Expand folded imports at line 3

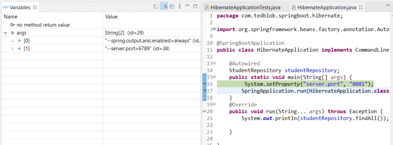tap(214, 29)
